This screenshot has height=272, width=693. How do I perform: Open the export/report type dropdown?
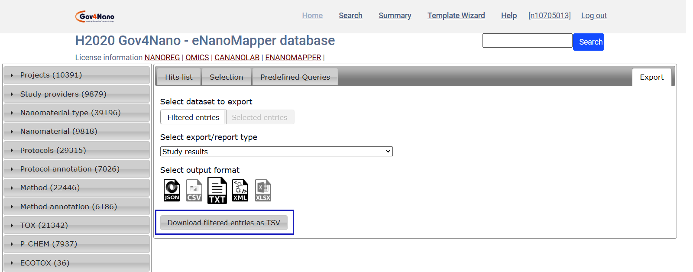276,151
